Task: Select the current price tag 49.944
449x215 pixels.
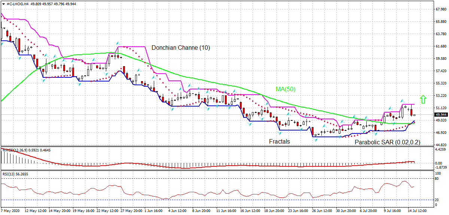Action: (440, 114)
